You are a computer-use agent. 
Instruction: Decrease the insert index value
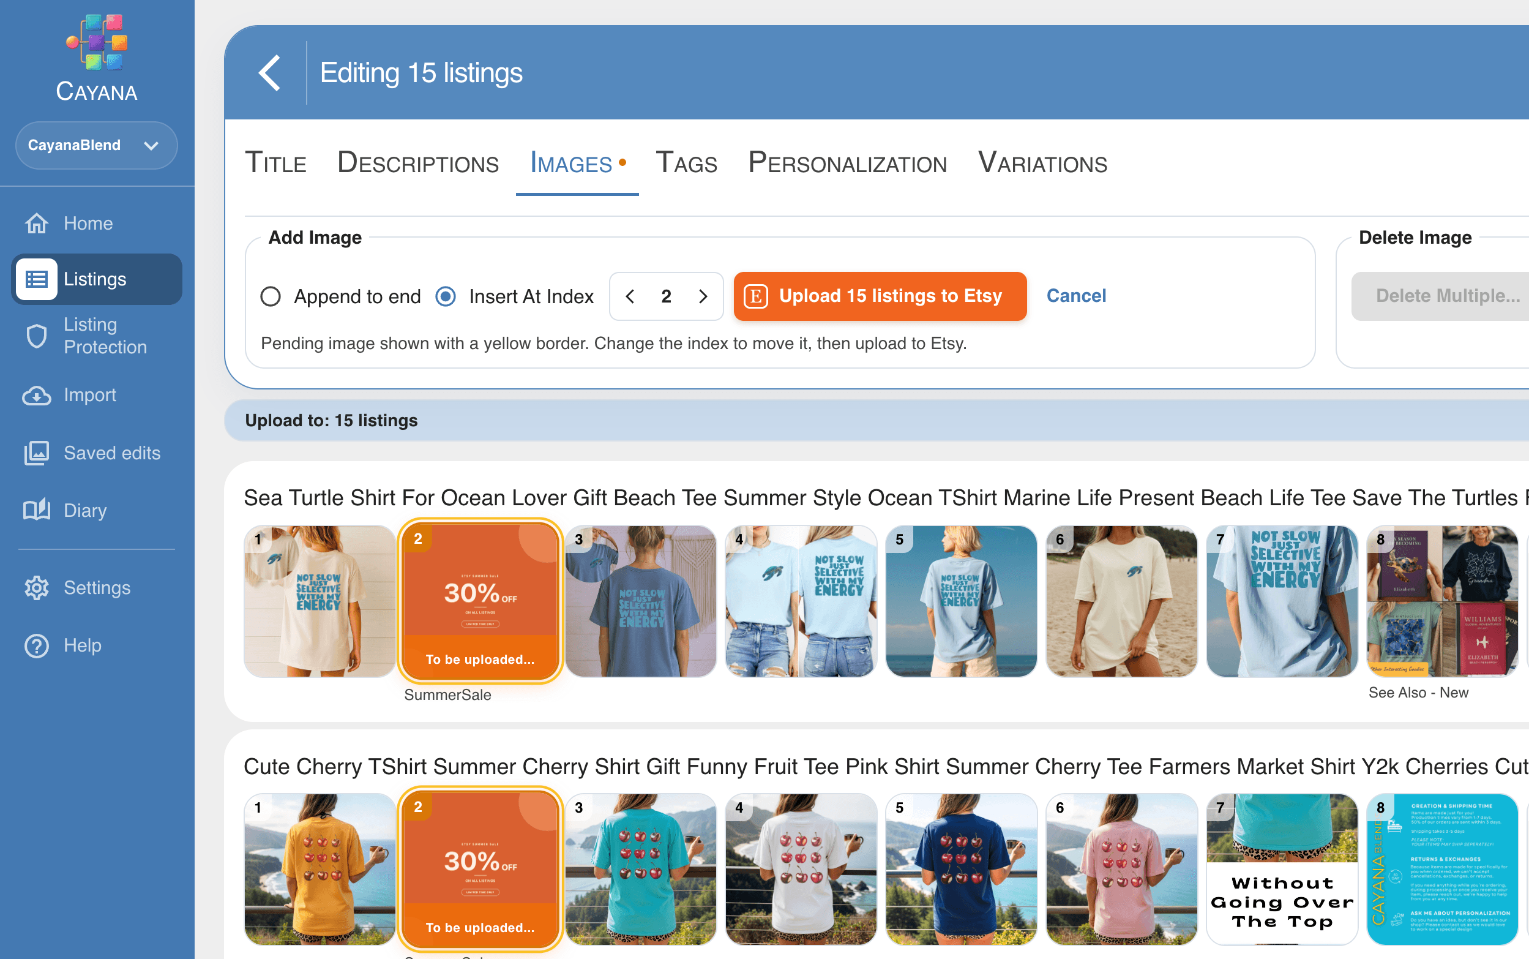pos(630,296)
